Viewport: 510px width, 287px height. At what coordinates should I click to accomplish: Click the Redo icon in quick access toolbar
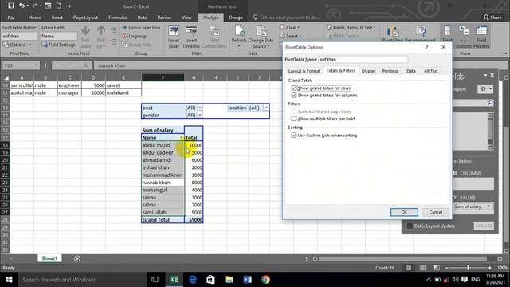[x=34, y=6]
